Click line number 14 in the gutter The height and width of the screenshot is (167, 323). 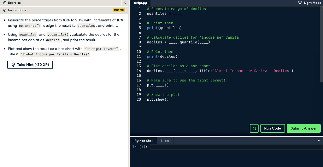pyautogui.click(x=139, y=71)
